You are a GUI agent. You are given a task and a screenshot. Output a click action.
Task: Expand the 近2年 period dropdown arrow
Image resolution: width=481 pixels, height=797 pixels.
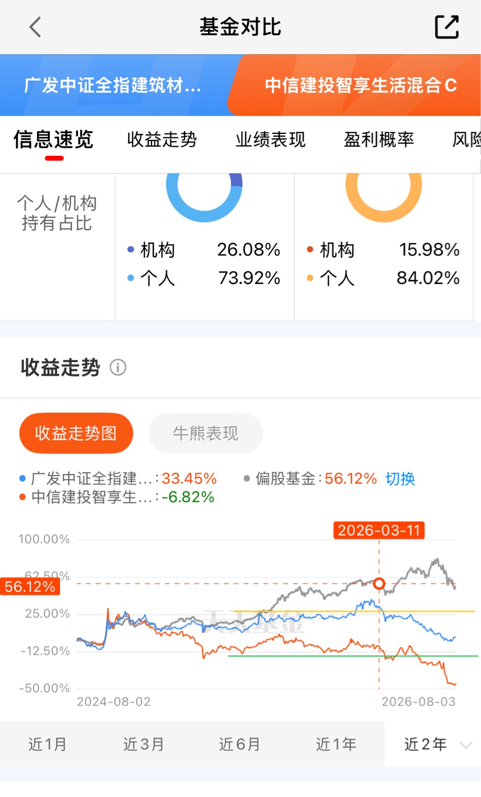coord(466,745)
